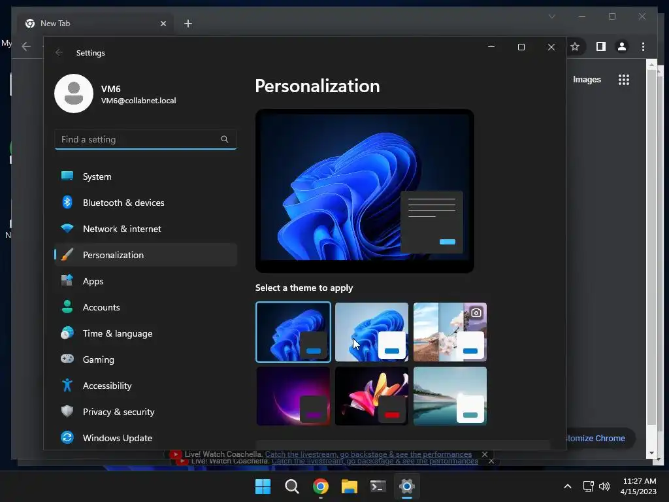Viewport: 669px width, 502px height.
Task: Go to Network & internet settings
Action: [x=146, y=229]
